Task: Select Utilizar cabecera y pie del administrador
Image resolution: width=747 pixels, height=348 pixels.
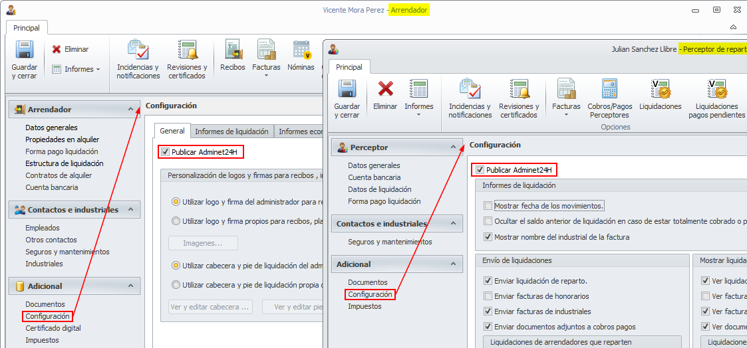Action: pyautogui.click(x=176, y=265)
